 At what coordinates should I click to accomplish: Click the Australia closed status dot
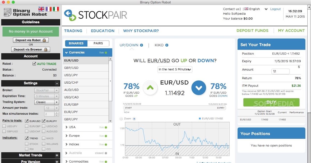(106, 153)
